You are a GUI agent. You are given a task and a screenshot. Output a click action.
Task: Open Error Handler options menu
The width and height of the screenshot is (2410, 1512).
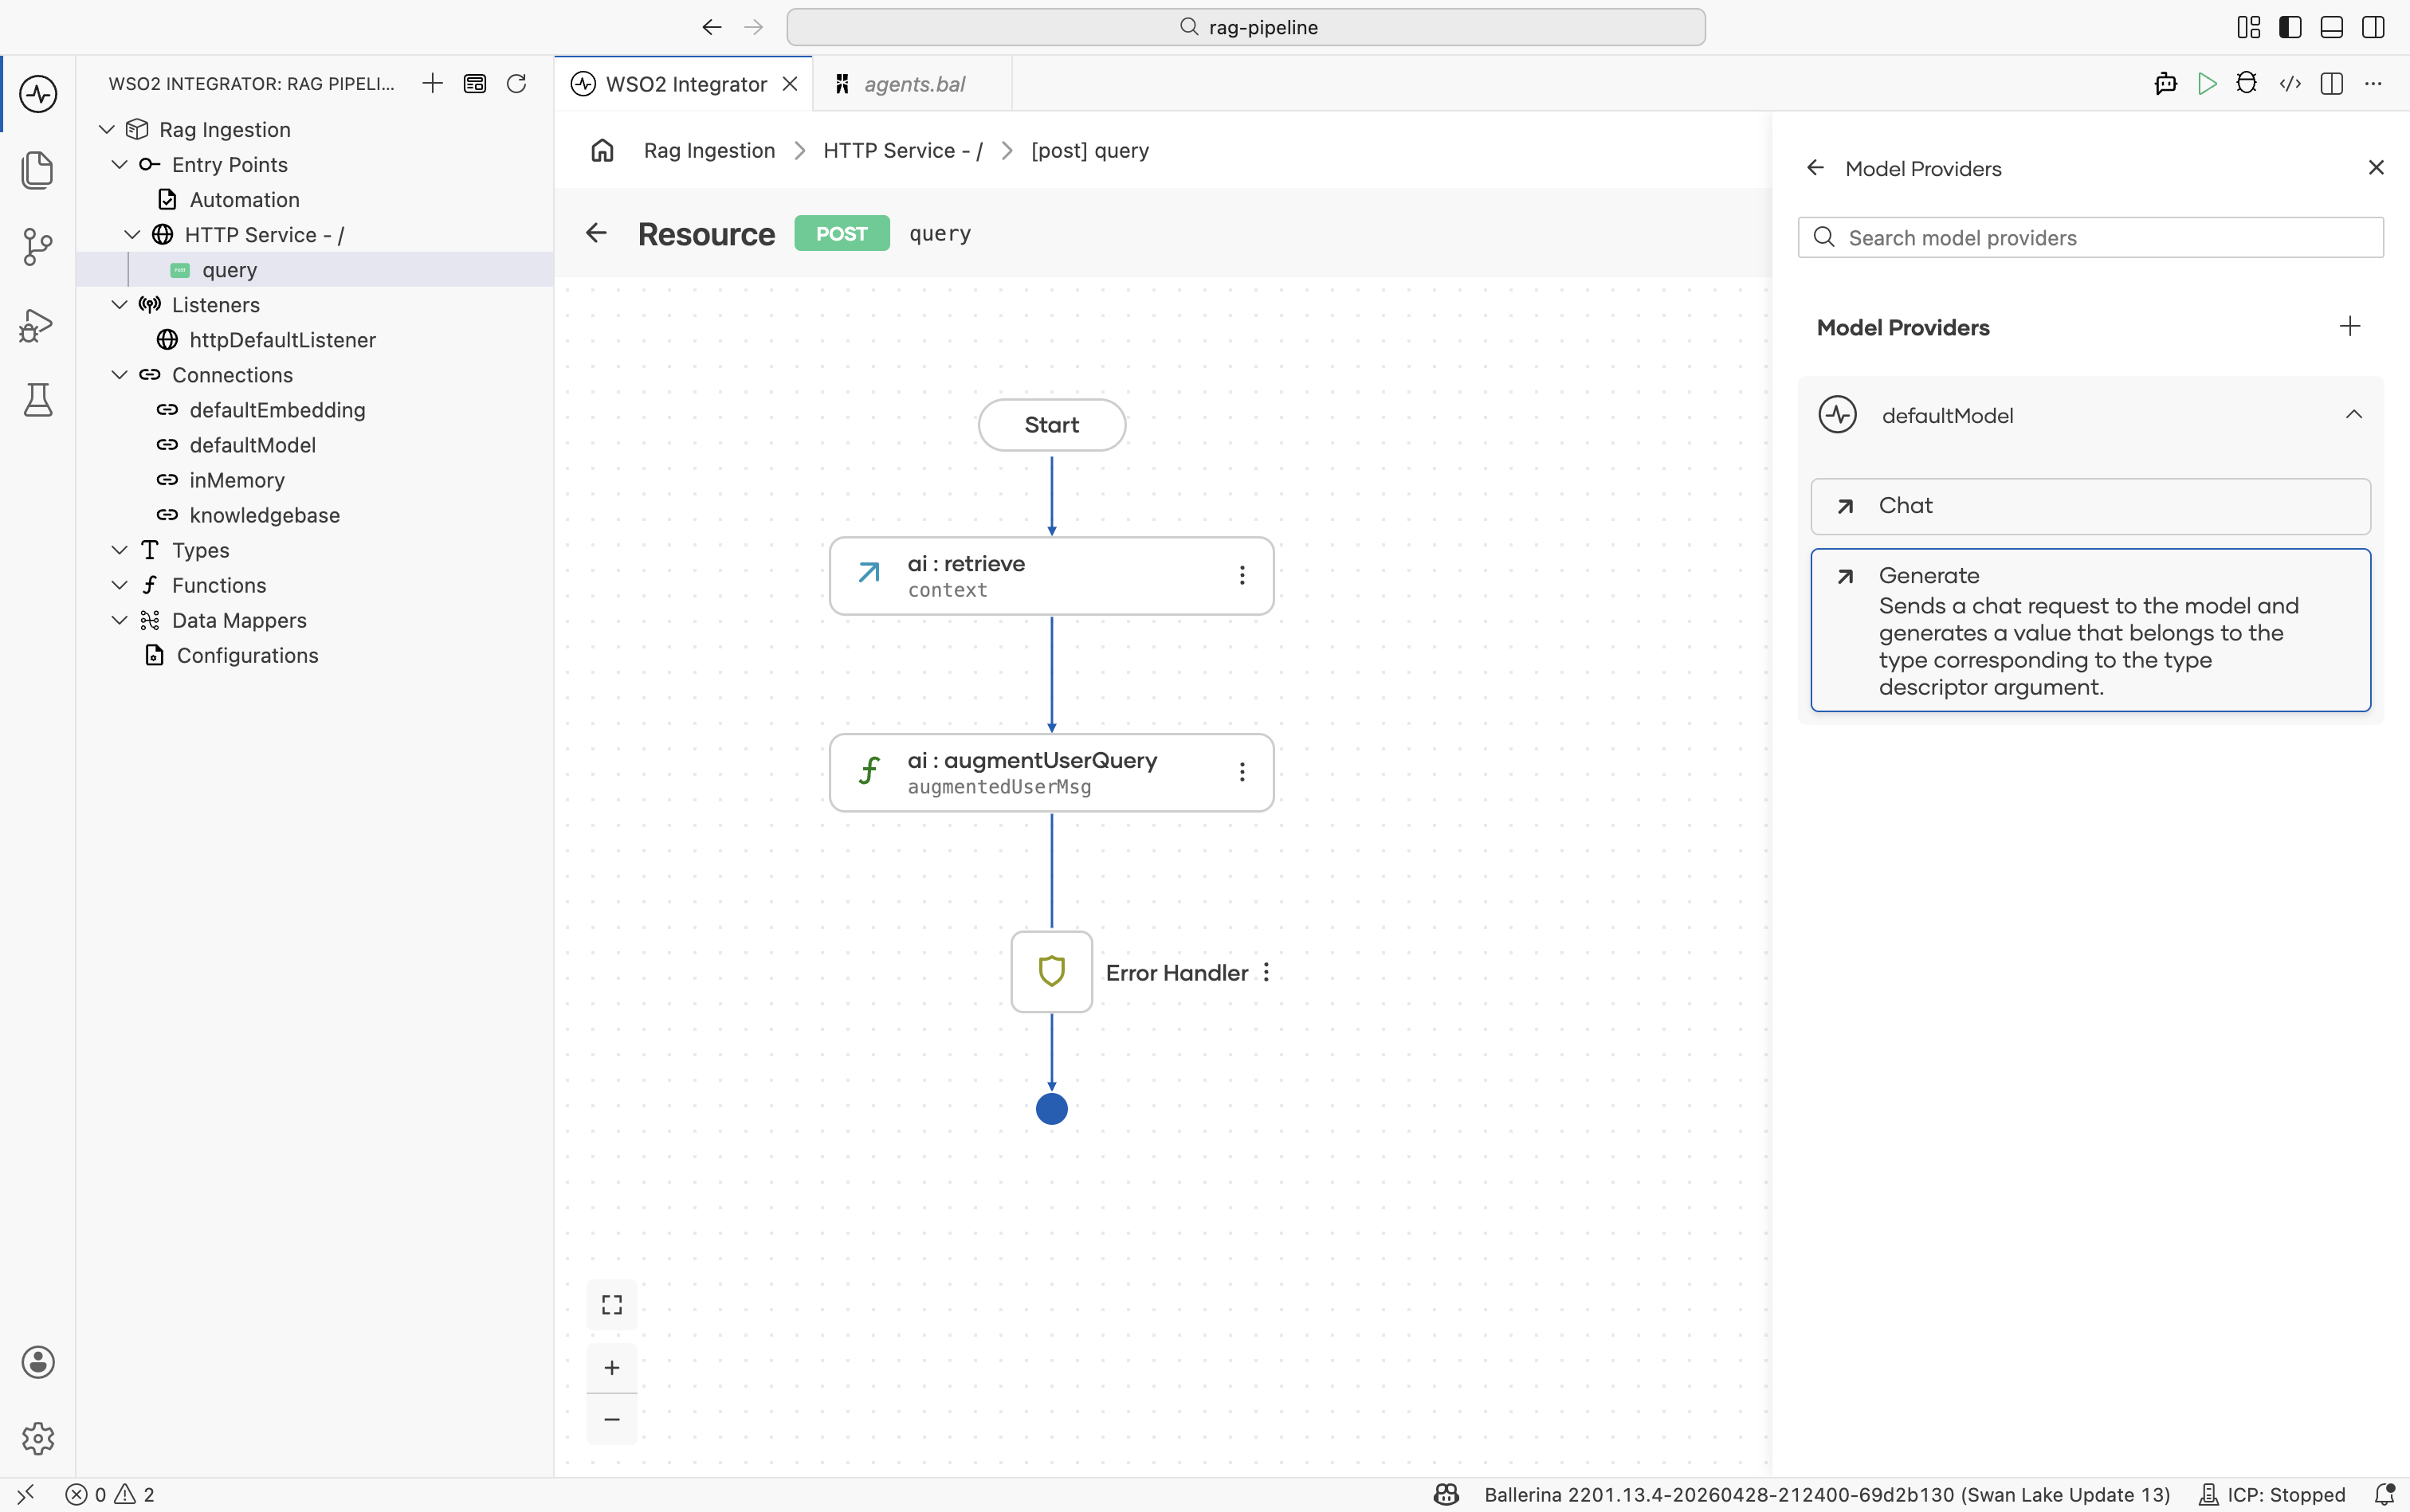(1266, 972)
